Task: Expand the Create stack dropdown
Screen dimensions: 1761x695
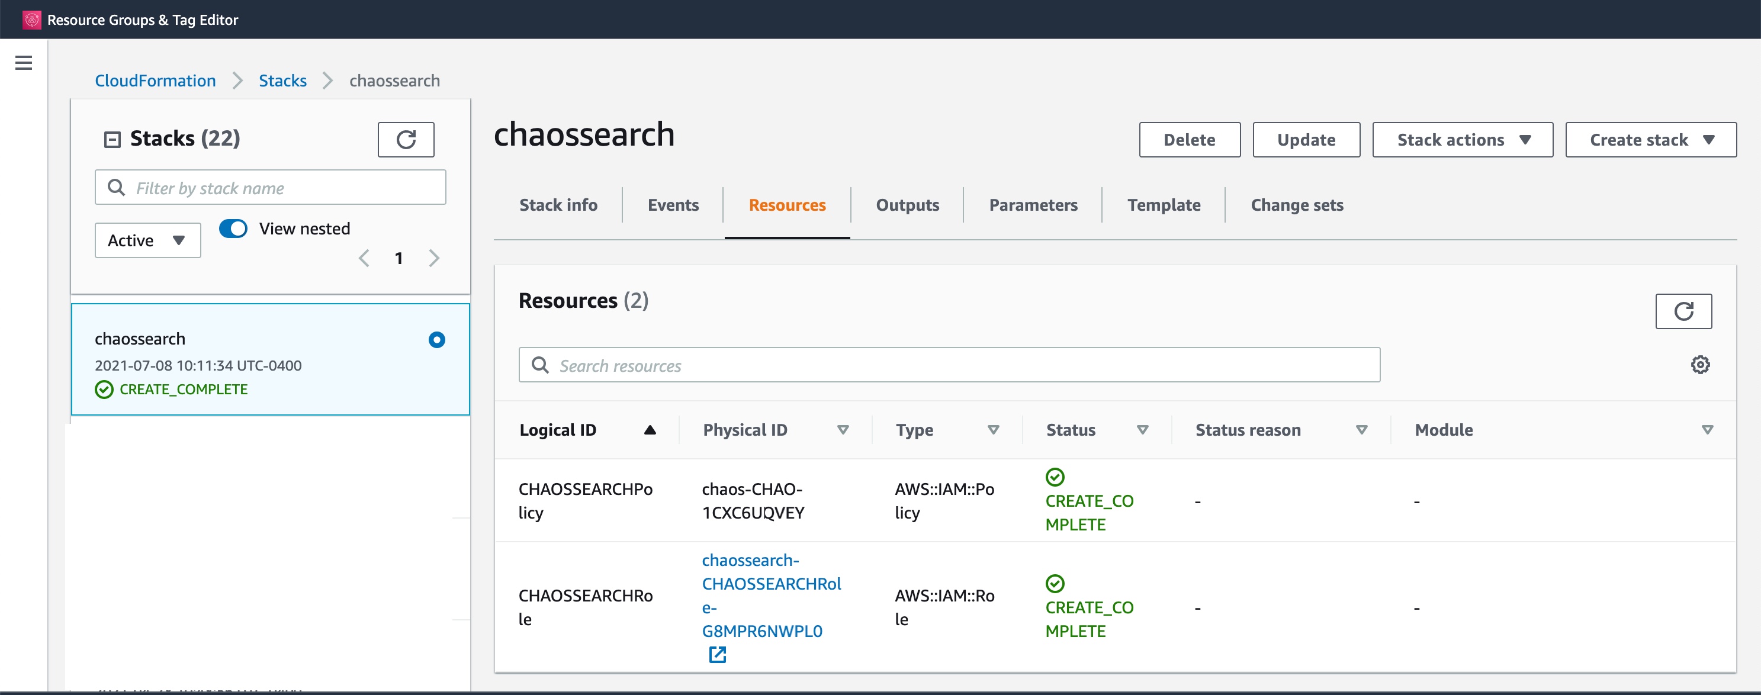Action: [1650, 140]
